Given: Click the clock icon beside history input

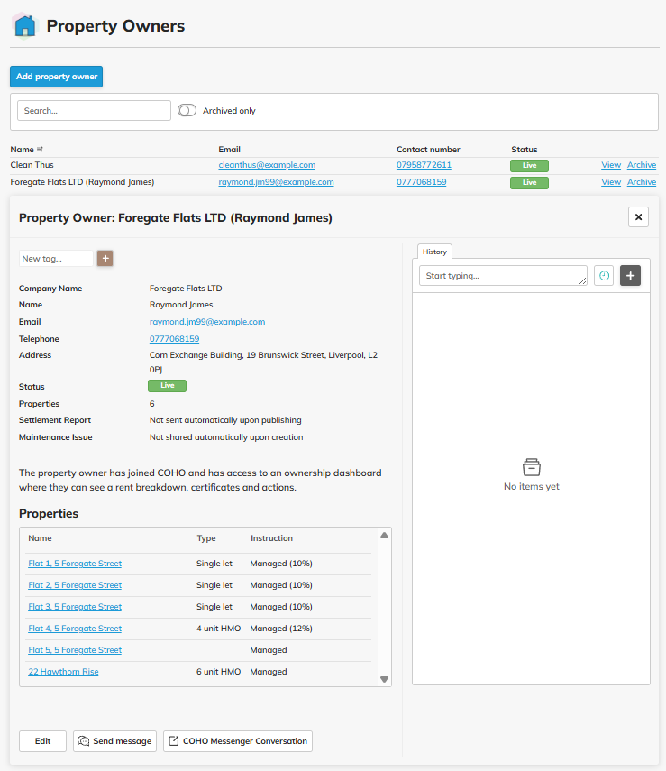Looking at the screenshot, I should coord(604,276).
